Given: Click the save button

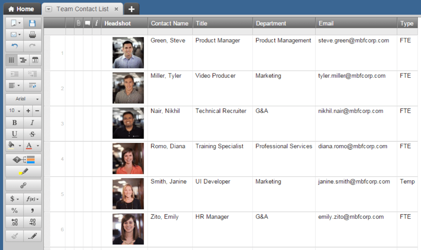Looking at the screenshot, I should [x=32, y=23].
